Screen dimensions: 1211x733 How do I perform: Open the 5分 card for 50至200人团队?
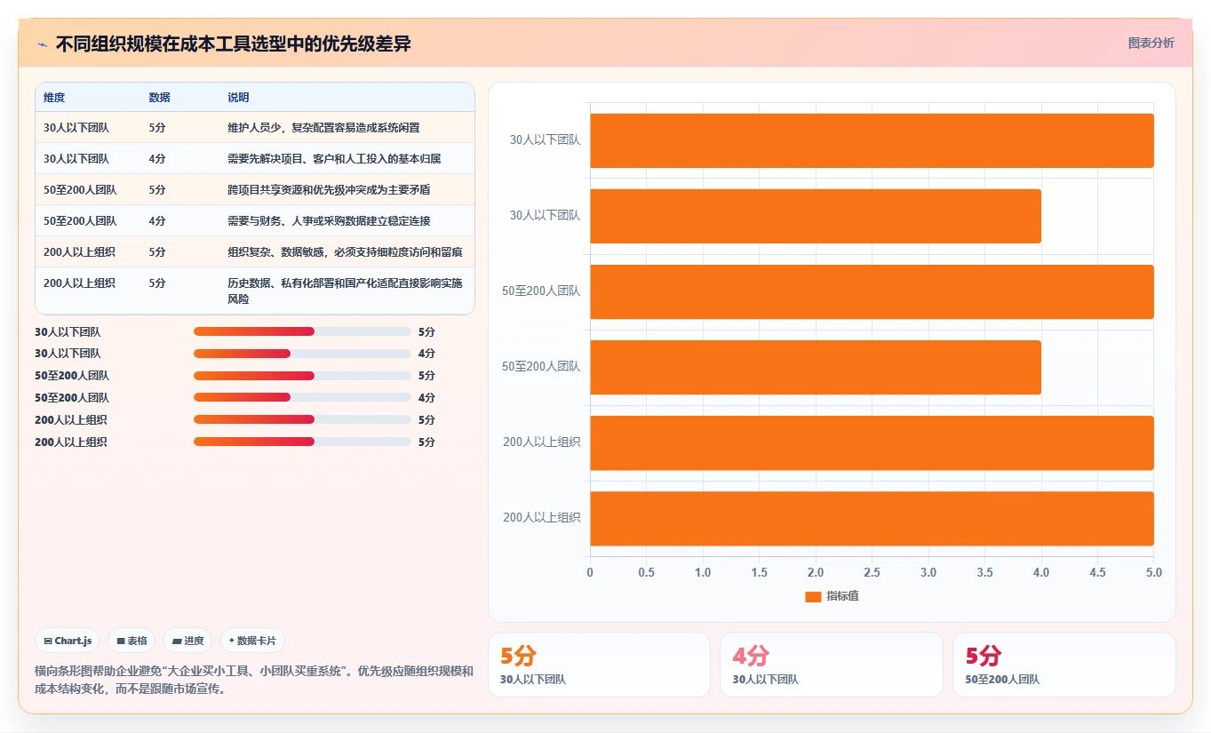(1064, 665)
